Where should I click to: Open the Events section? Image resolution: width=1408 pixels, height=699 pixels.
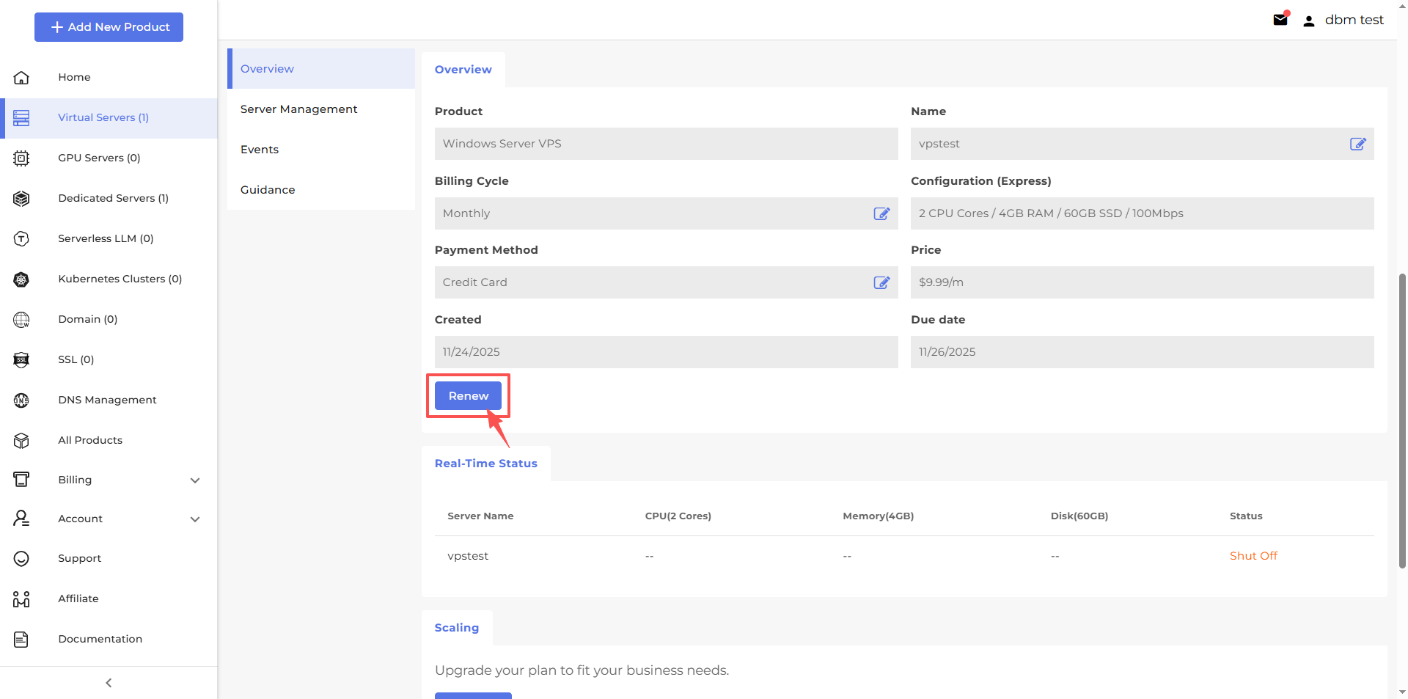[x=321, y=149]
